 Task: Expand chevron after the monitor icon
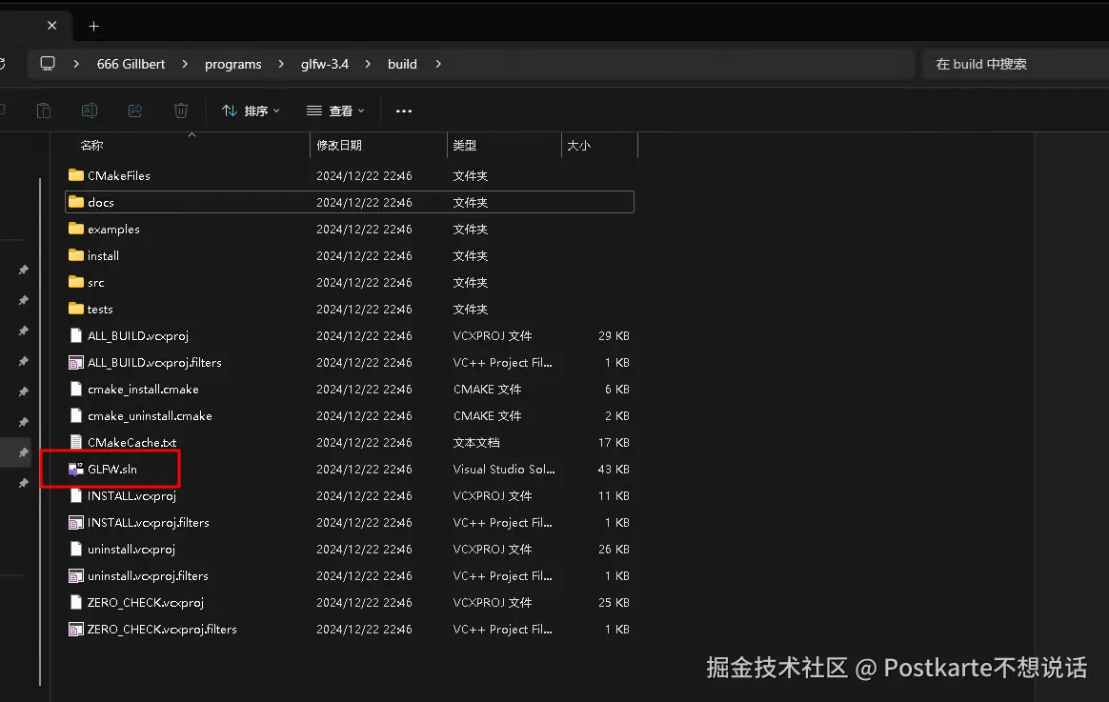(76, 64)
